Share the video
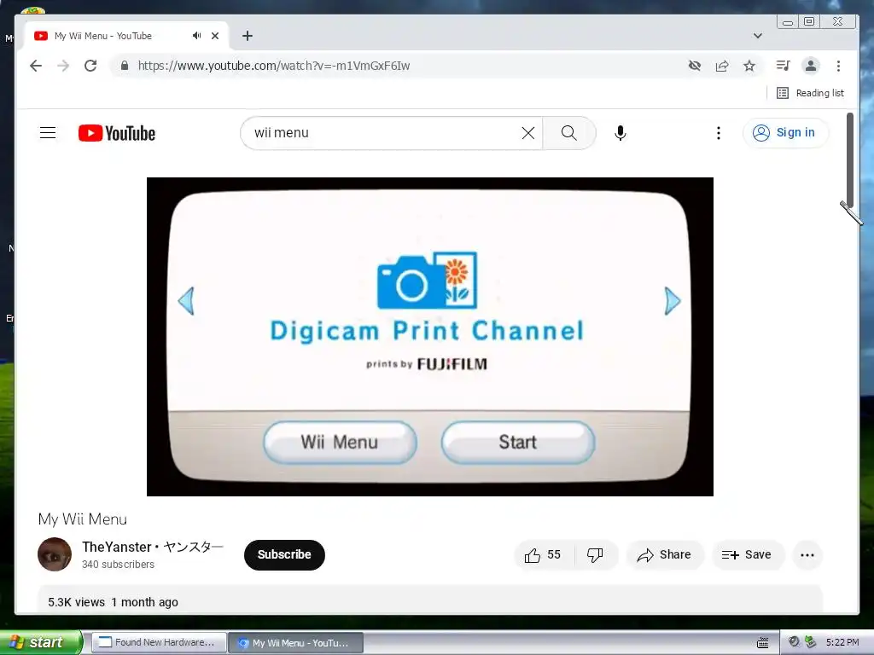This screenshot has width=874, height=655. click(664, 554)
